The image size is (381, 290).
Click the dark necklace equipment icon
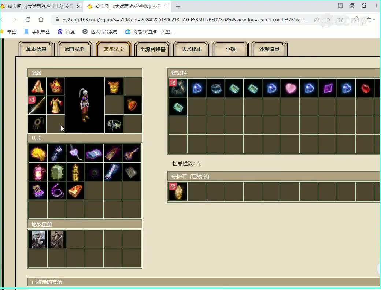click(x=37, y=124)
